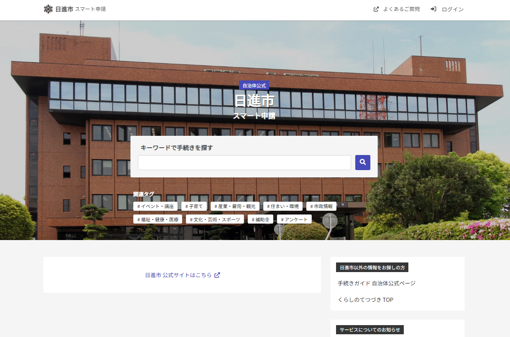Select the #住まい・環境 tag
Image resolution: width=510 pixels, height=337 pixels.
click(282, 206)
